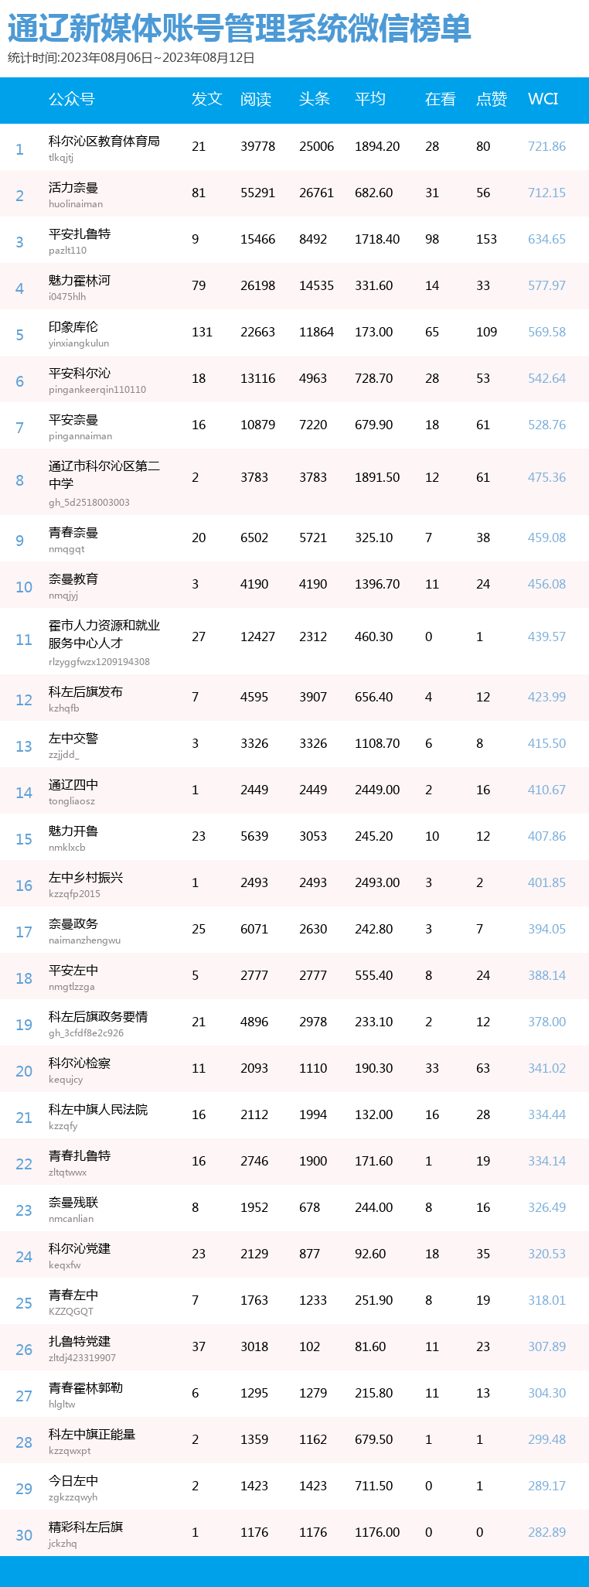The height and width of the screenshot is (1587, 589).
Task: Click the account ID pingankeerqin110110
Action: click(97, 390)
